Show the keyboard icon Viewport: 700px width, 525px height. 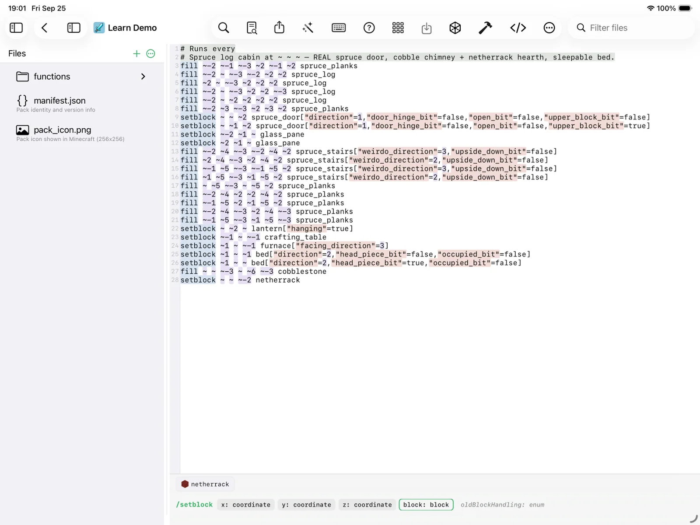tap(339, 28)
